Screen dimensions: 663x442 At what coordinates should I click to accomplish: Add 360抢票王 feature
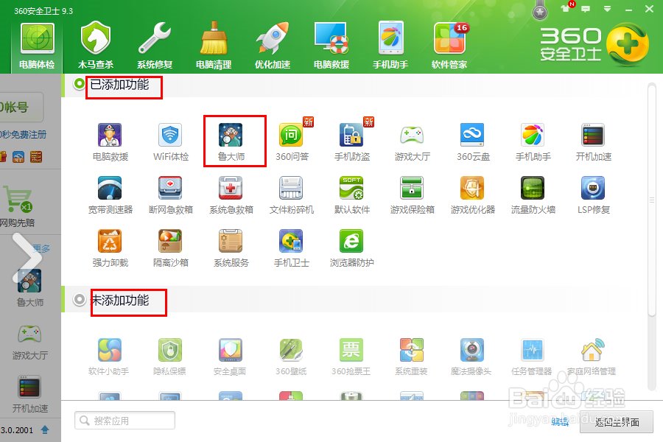coord(351,357)
